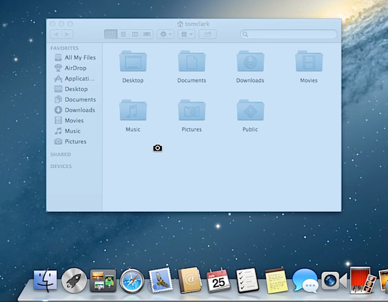The height and width of the screenshot is (302, 388).
Task: Go forward with the Finder forward arrow
Action: (67, 34)
